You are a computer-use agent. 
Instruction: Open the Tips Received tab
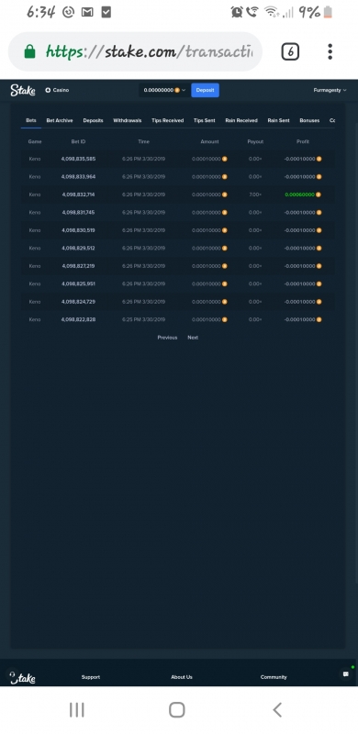pyautogui.click(x=168, y=120)
